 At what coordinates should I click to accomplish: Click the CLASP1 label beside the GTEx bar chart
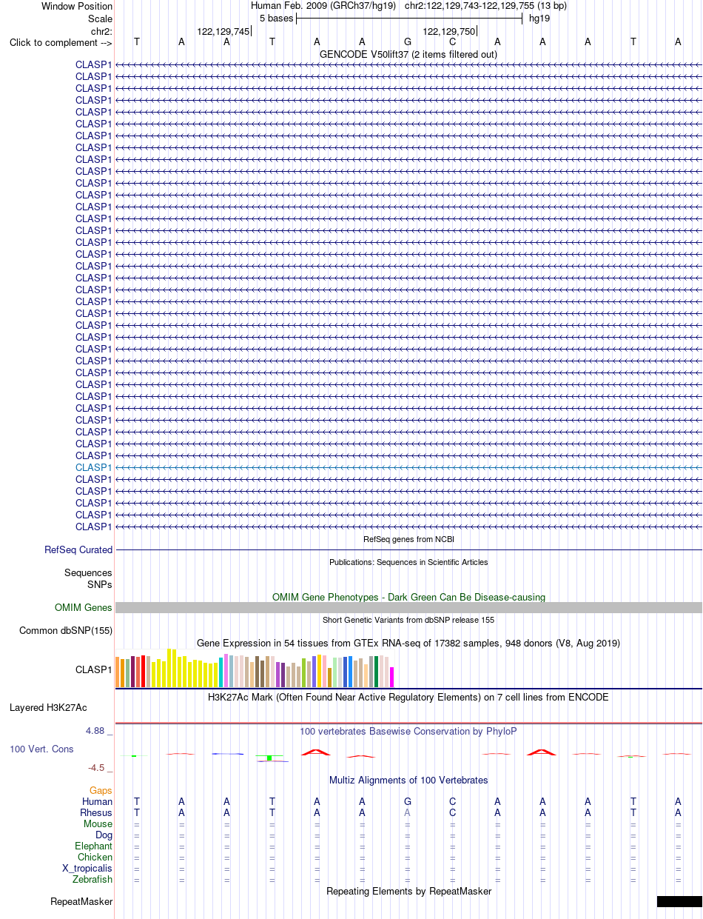pos(94,669)
